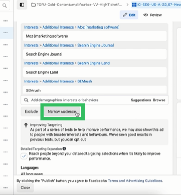
Task: Click the Close button at bottom
Action: [25, 188]
